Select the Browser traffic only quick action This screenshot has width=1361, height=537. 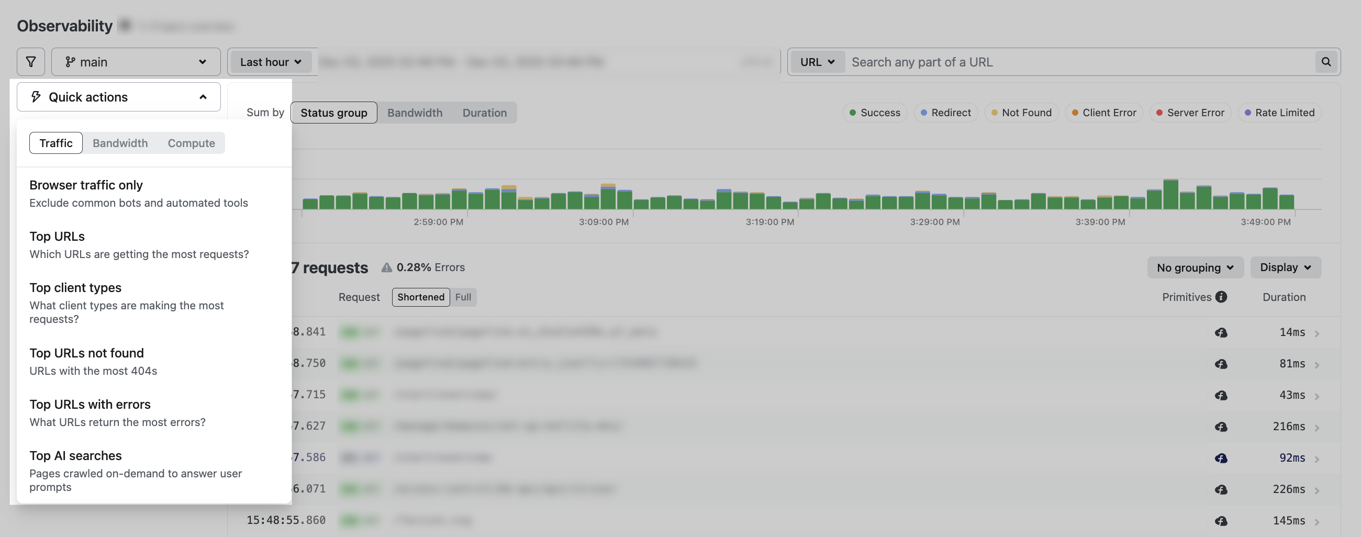pos(86,185)
